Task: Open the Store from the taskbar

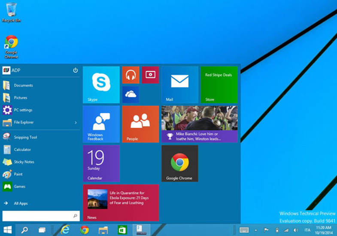Action: point(122,230)
